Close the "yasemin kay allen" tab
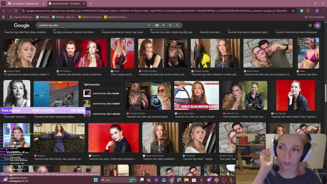 click(x=84, y=4)
